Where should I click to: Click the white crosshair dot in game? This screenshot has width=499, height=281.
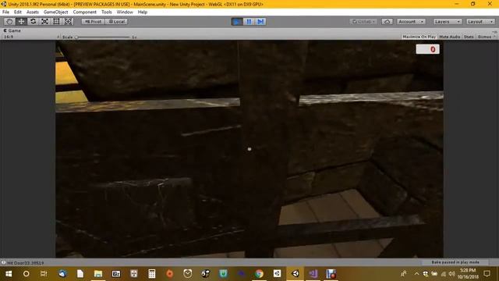point(249,149)
